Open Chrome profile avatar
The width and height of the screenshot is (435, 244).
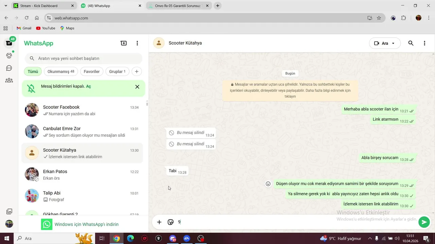(418, 18)
